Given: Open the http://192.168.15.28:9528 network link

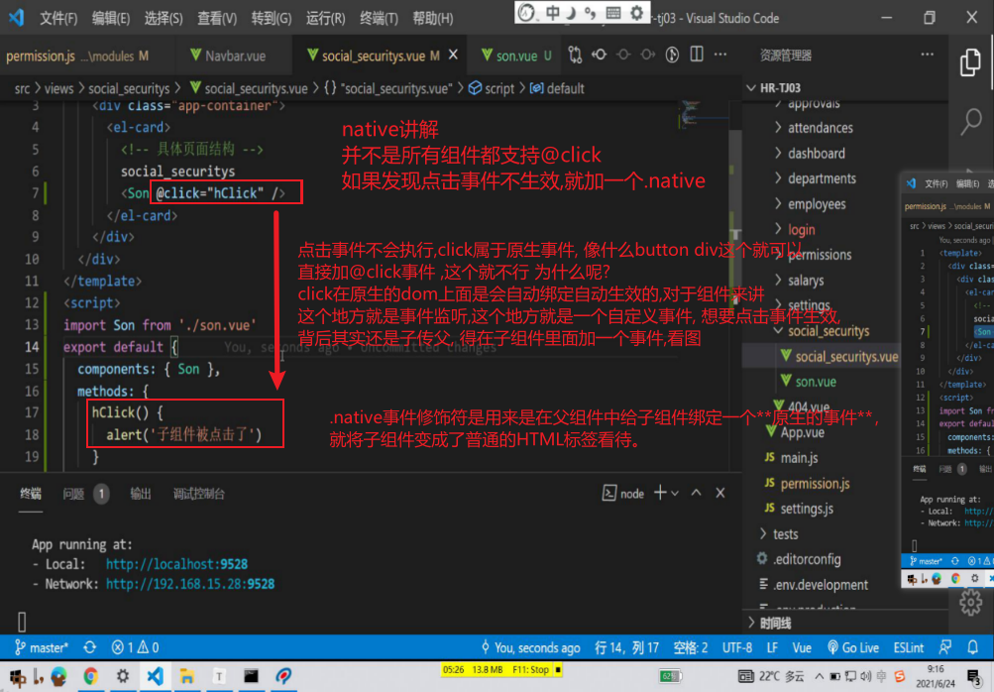Looking at the screenshot, I should [x=190, y=583].
